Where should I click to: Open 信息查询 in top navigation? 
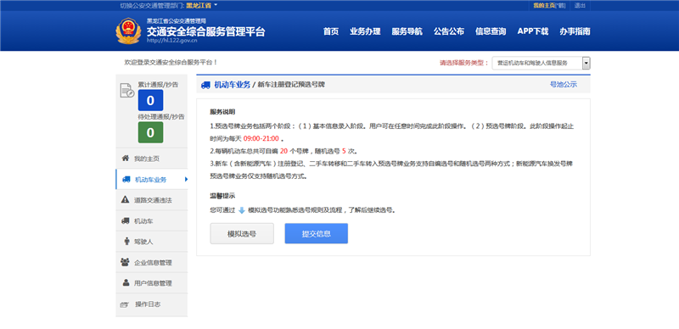(x=491, y=31)
